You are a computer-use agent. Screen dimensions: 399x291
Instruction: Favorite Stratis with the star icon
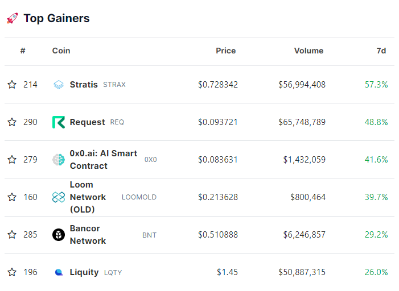click(x=12, y=85)
